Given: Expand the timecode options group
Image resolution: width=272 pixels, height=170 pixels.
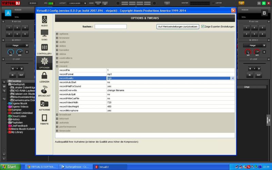Looking at the screenshot, I should point(57,131).
